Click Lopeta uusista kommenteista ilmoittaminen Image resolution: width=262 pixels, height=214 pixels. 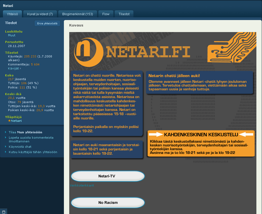pyautogui.click(x=31, y=139)
